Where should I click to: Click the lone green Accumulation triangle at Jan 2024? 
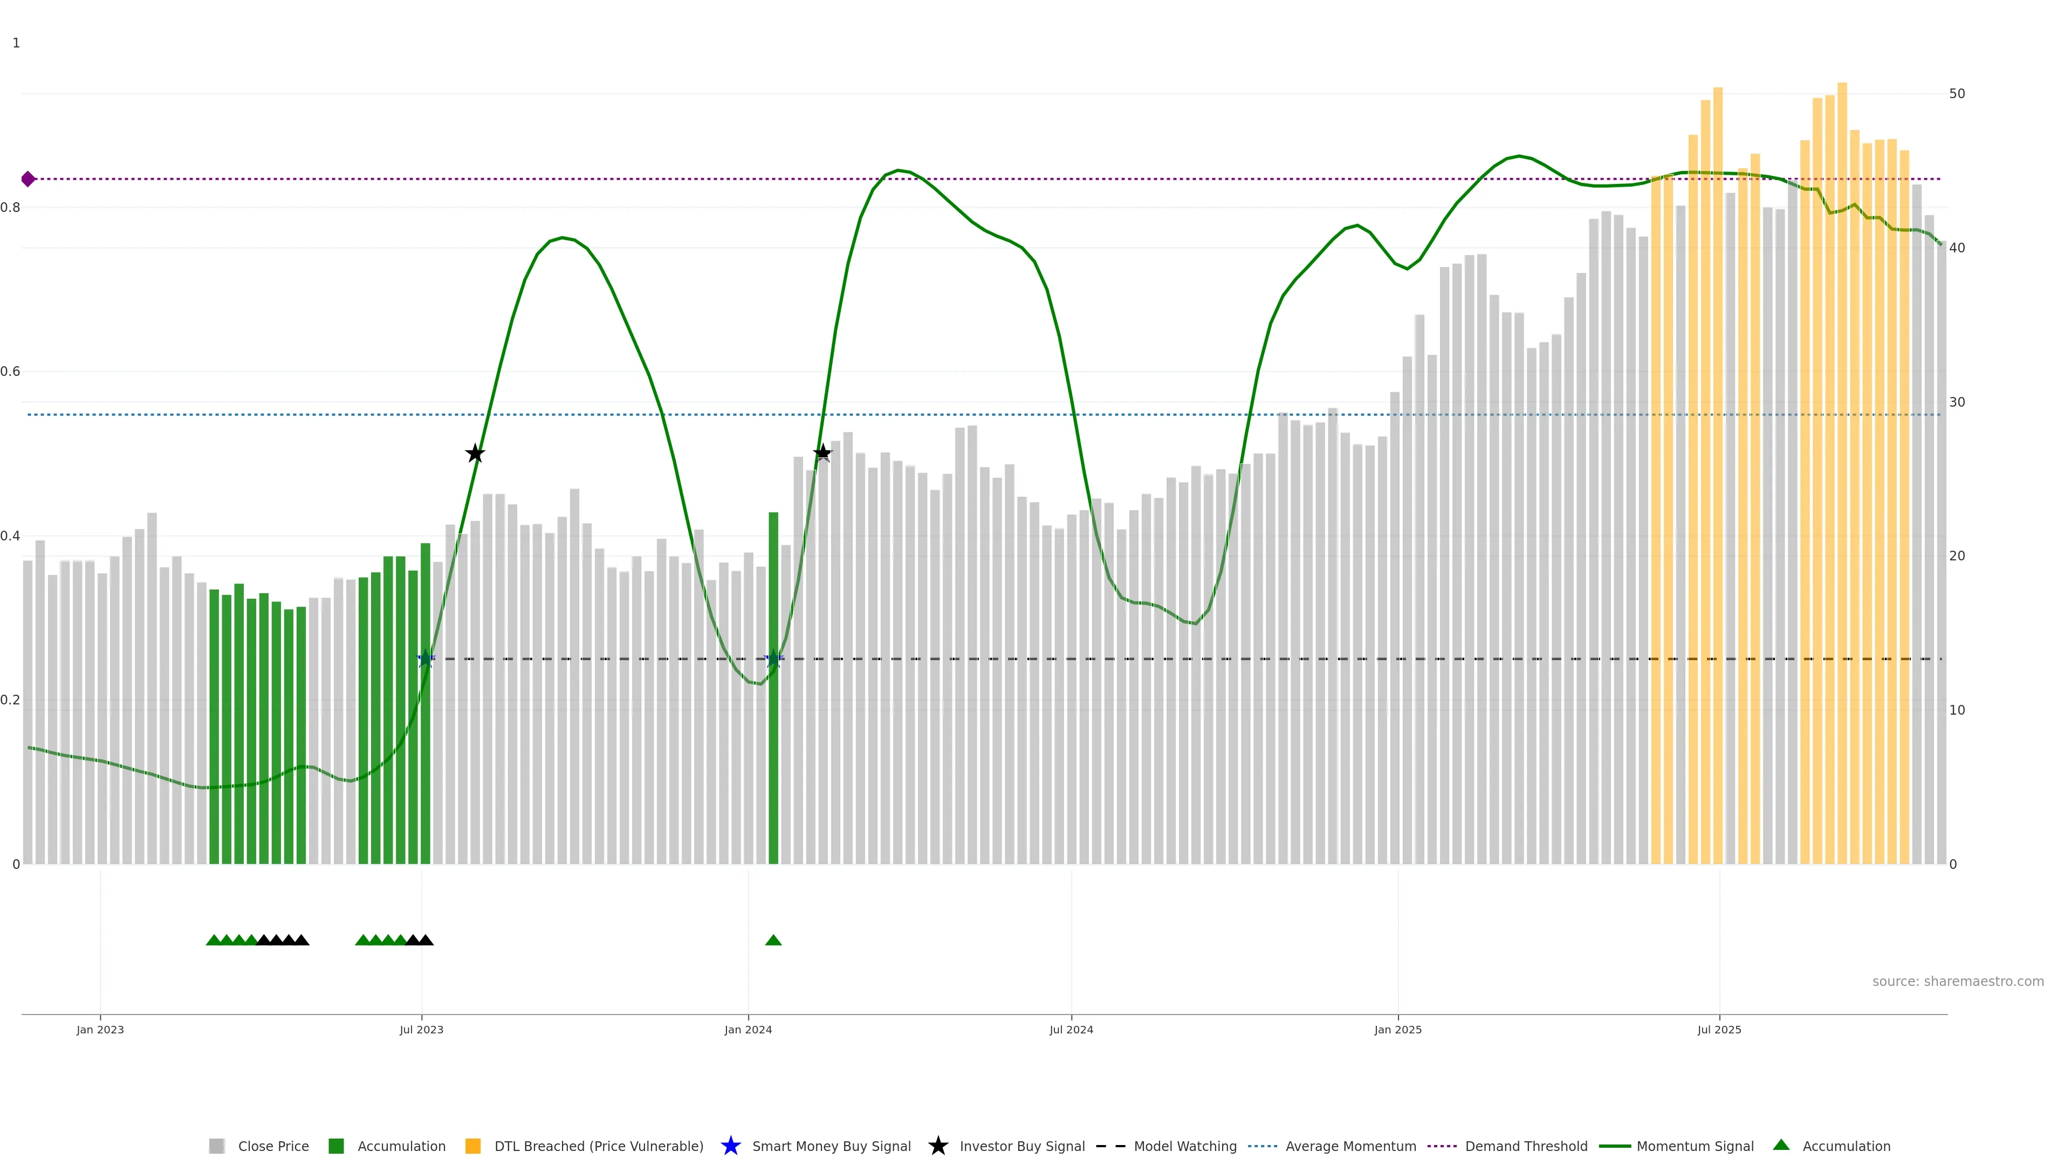coord(773,940)
